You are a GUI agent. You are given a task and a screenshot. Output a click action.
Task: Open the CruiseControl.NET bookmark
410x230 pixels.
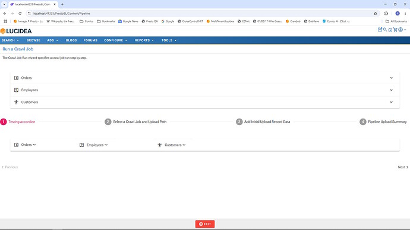click(x=190, y=21)
